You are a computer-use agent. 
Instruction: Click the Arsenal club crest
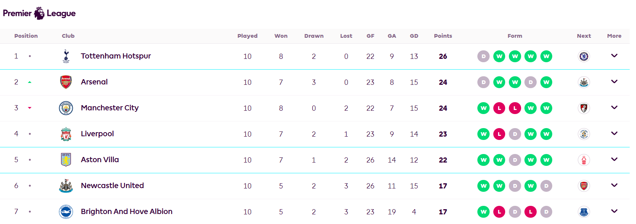pyautogui.click(x=66, y=82)
